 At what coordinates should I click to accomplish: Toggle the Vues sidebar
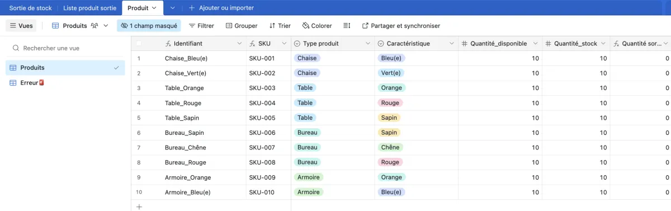tap(21, 26)
